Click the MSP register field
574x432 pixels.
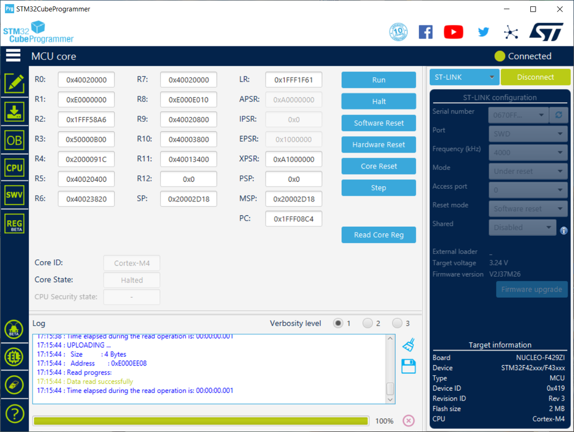point(294,199)
